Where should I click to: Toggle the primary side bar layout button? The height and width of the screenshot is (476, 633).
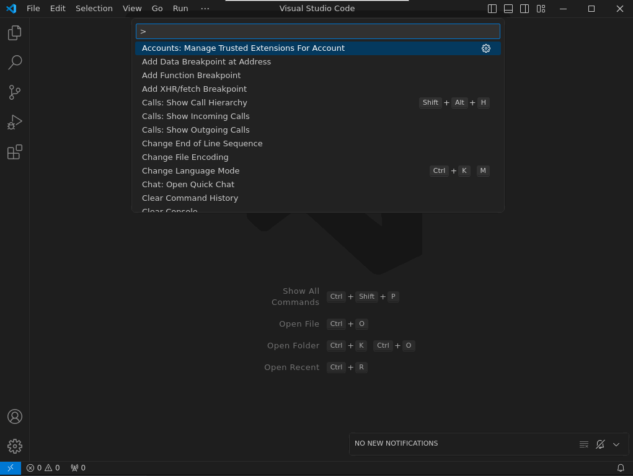pyautogui.click(x=492, y=9)
